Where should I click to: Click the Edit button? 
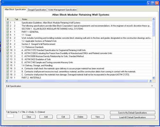tap(63, 117)
